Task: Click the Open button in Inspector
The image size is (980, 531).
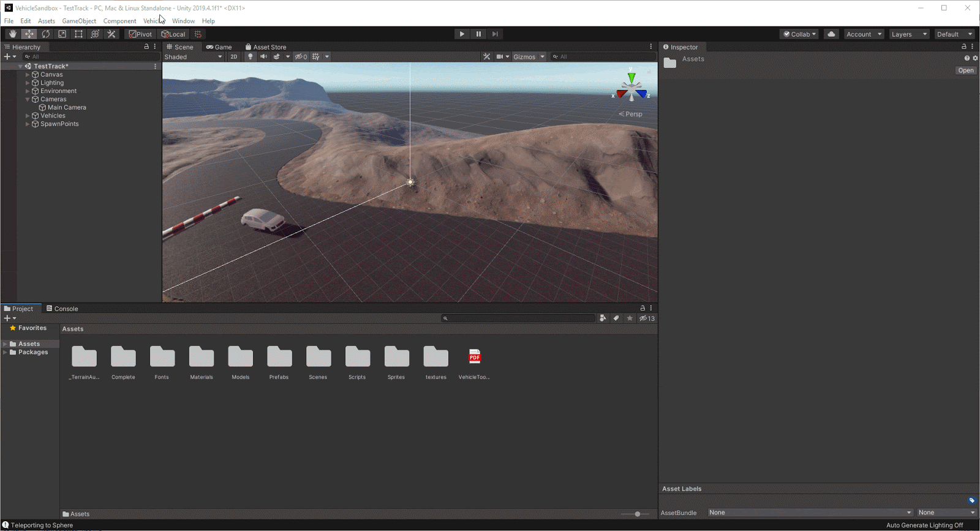Action: [x=965, y=70]
